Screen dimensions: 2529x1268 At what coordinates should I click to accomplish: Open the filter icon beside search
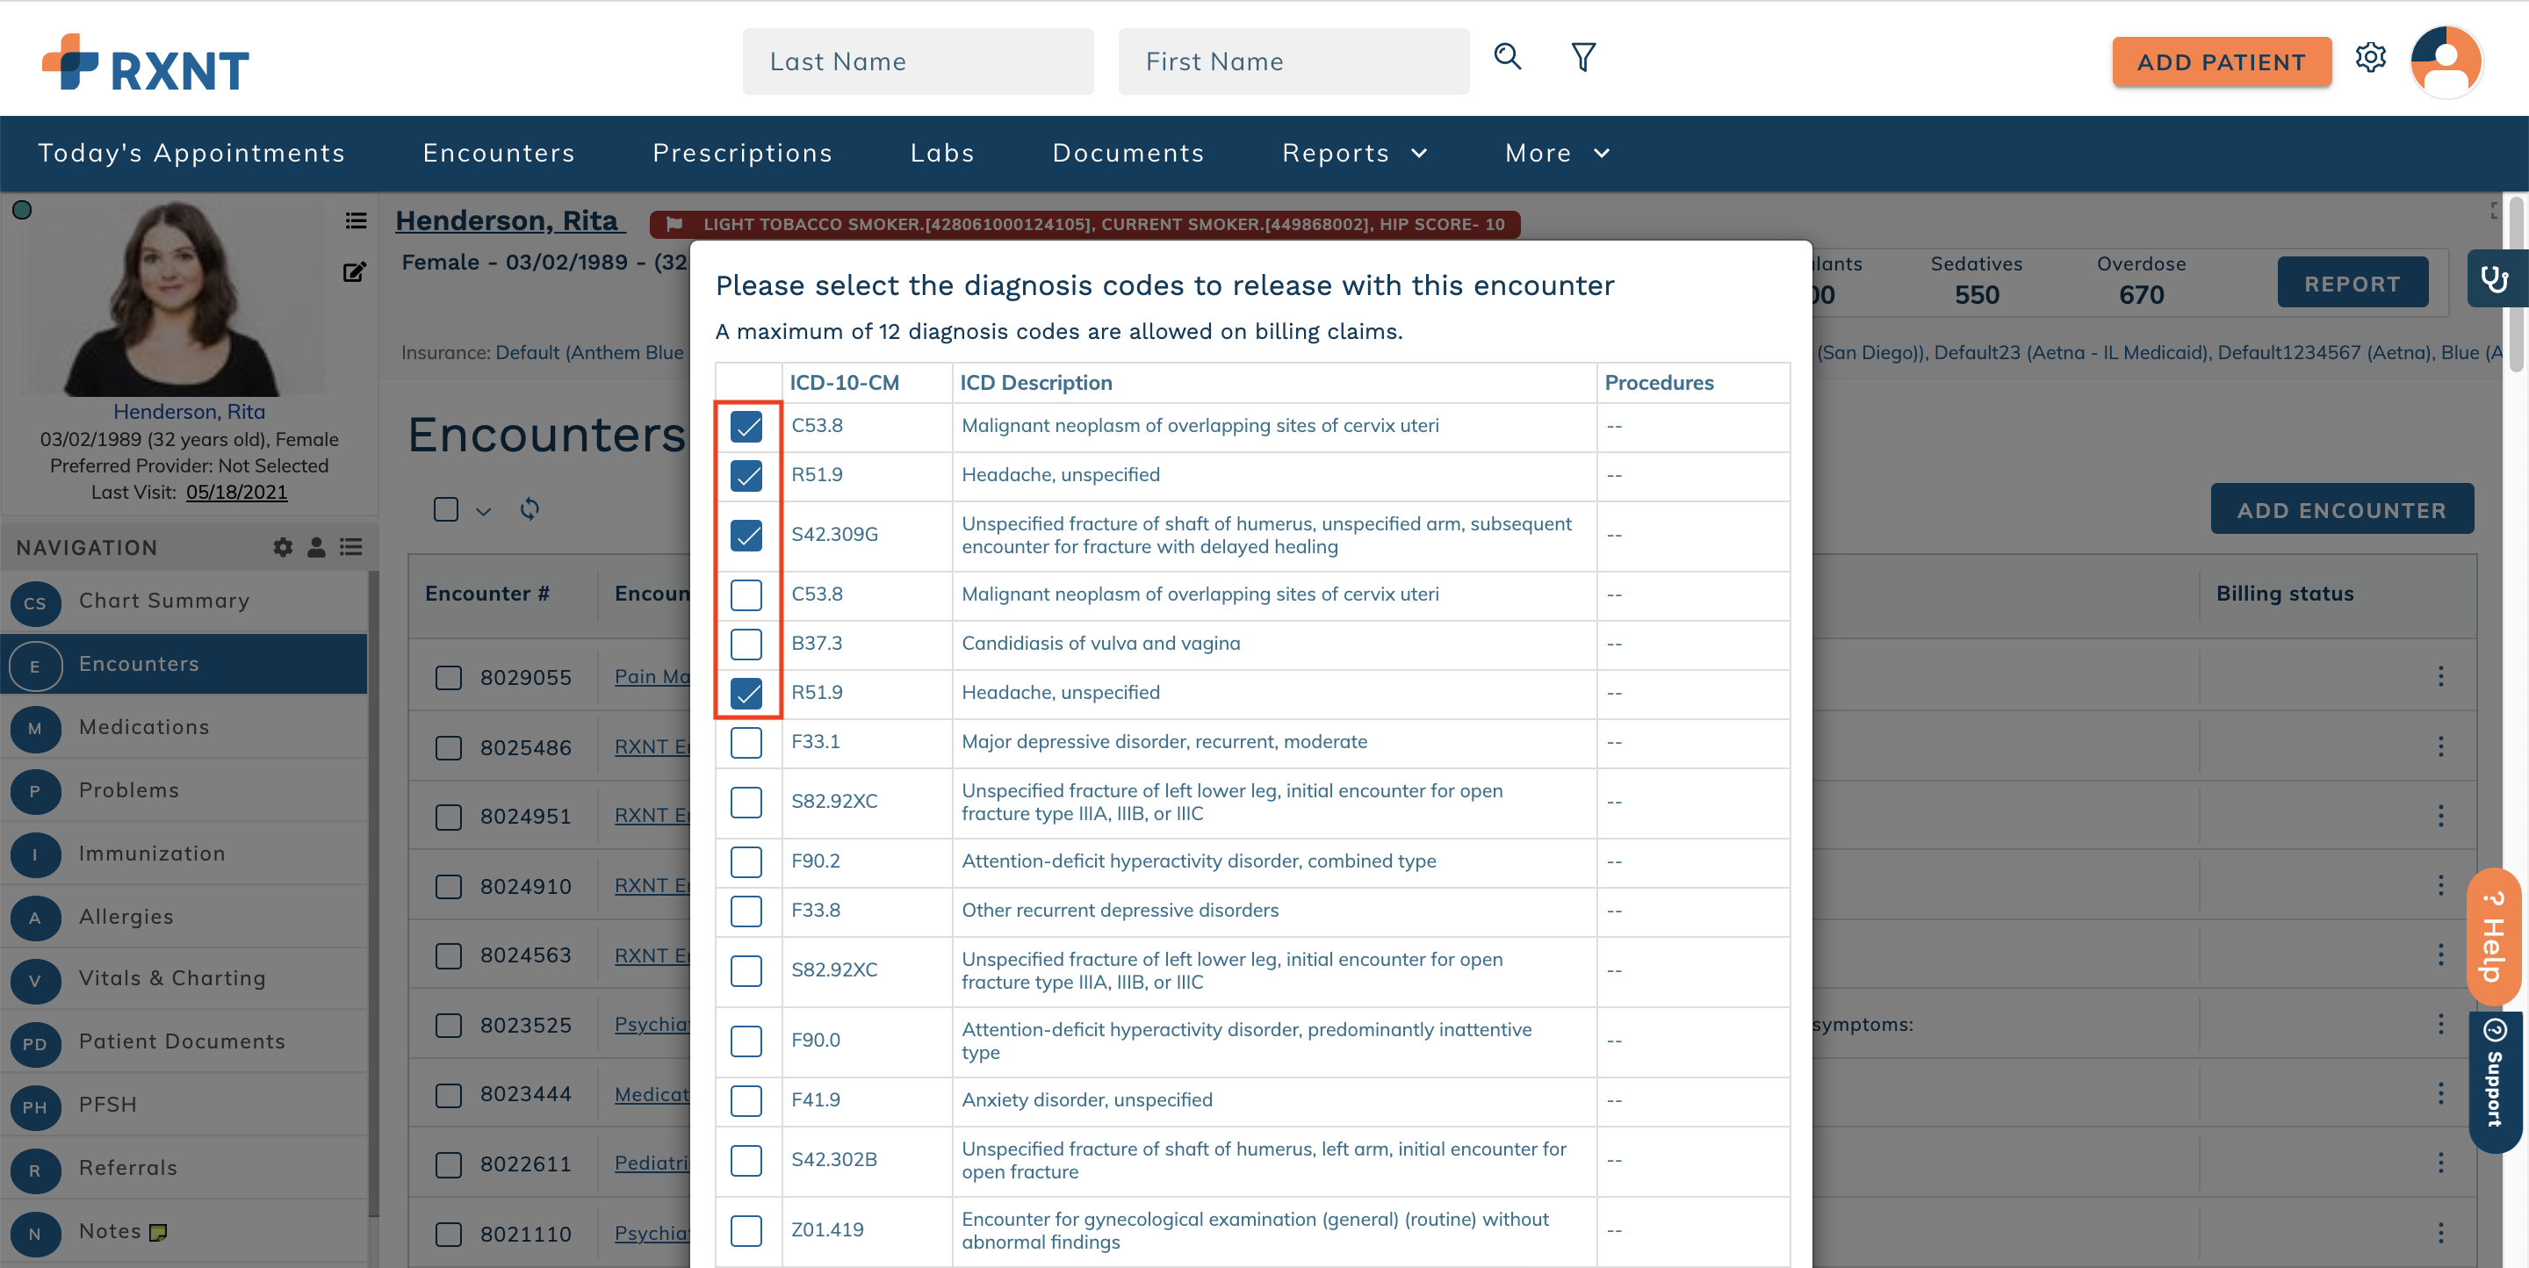1583,58
